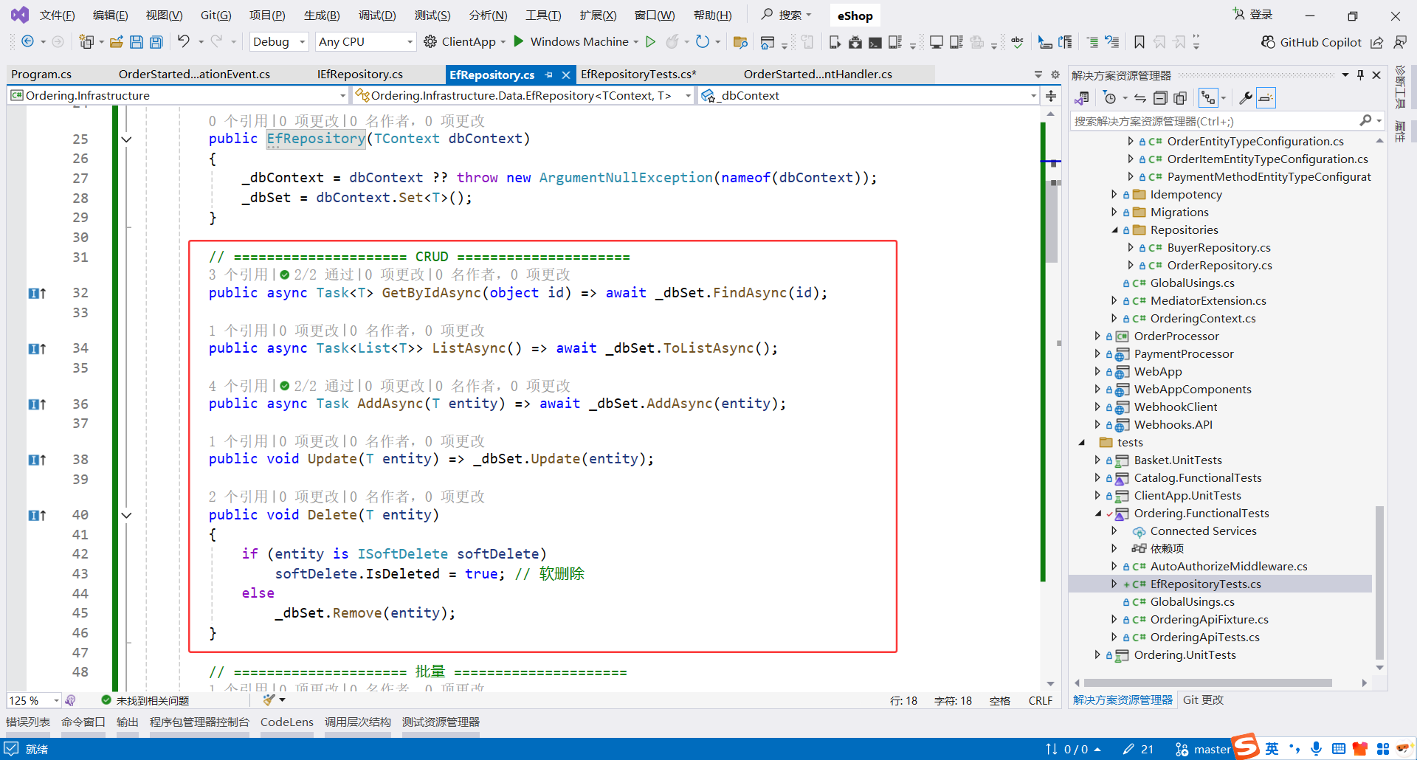Viewport: 1417px width, 760px height.
Task: Click the inheritance margin icon on line 32
Action: [x=37, y=293]
